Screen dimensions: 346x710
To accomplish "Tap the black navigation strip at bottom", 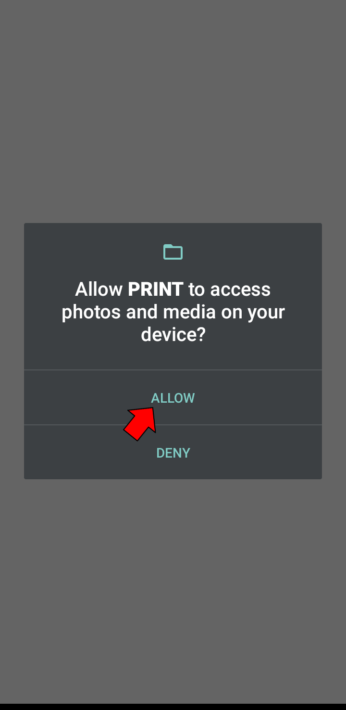I will point(173,707).
